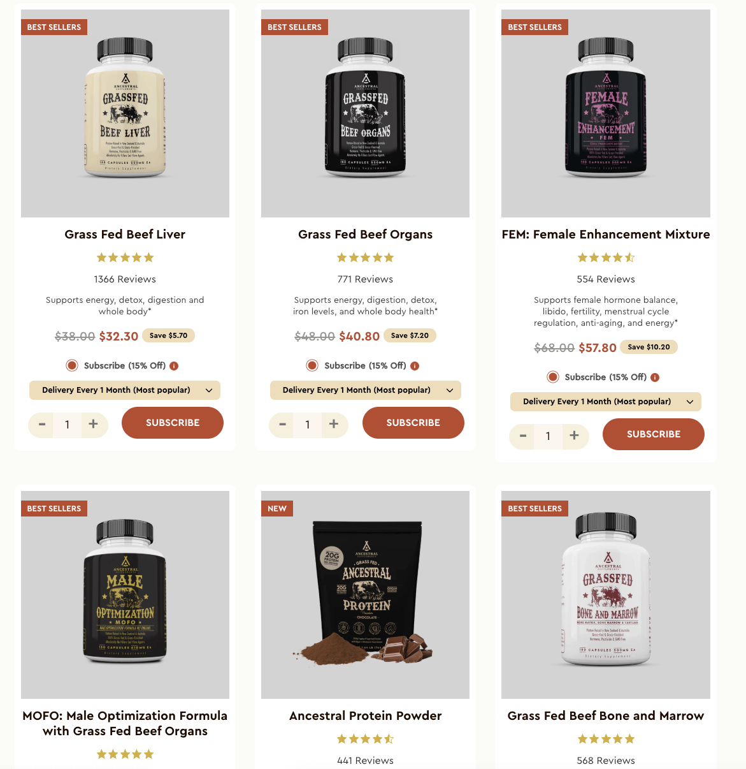Screen dimensions: 746x769
Task: Open Ancestral Protein Powder product title link
Action: tap(366, 715)
